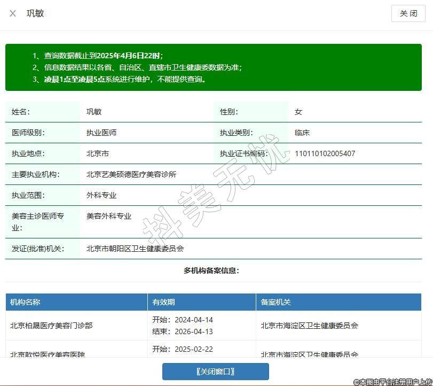This screenshot has width=433, height=386.
Task: Select the 巩敏 title in the header bar
Action: pos(35,13)
